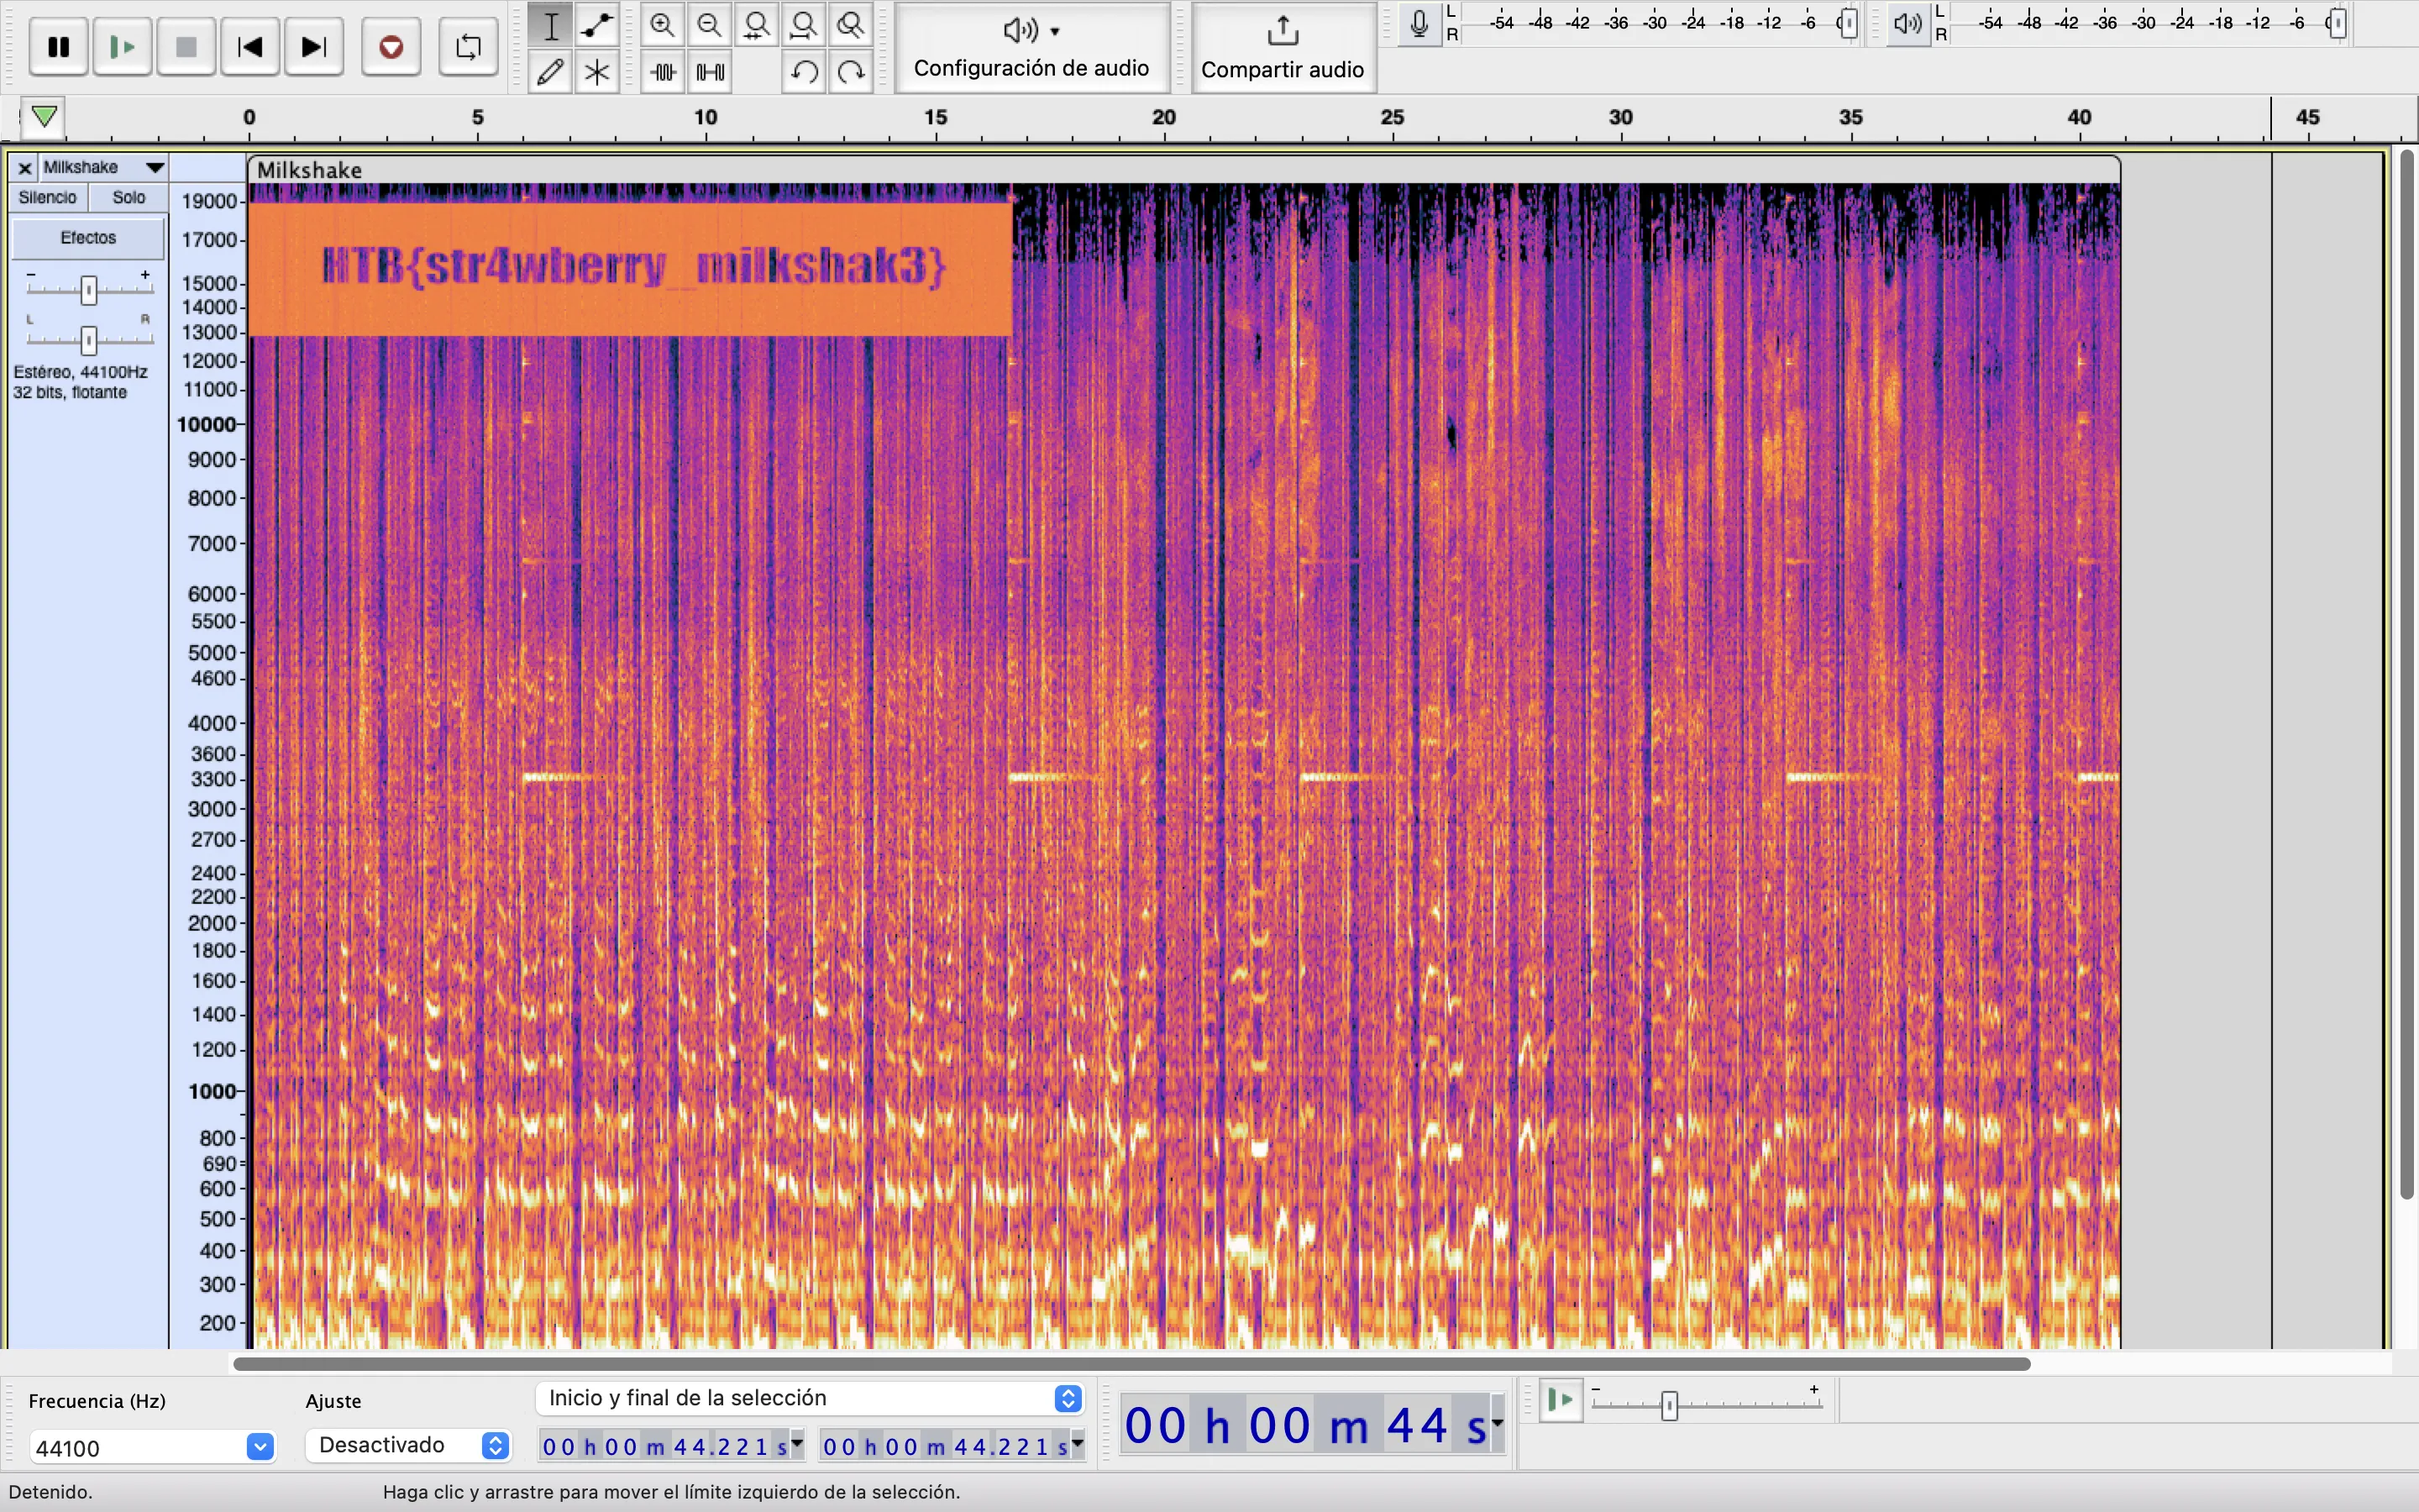The height and width of the screenshot is (1512, 2419).
Task: Click the Zoom In magnifier
Action: tap(663, 25)
